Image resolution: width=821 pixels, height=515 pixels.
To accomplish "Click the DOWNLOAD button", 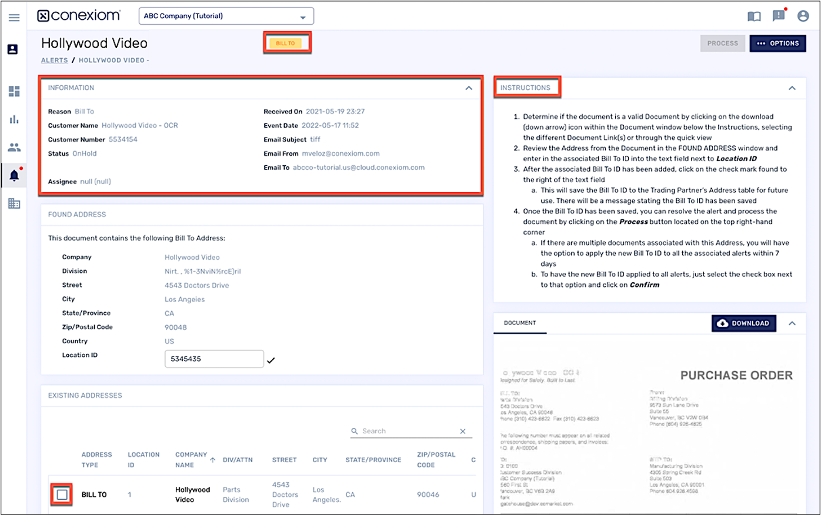I will [x=744, y=323].
